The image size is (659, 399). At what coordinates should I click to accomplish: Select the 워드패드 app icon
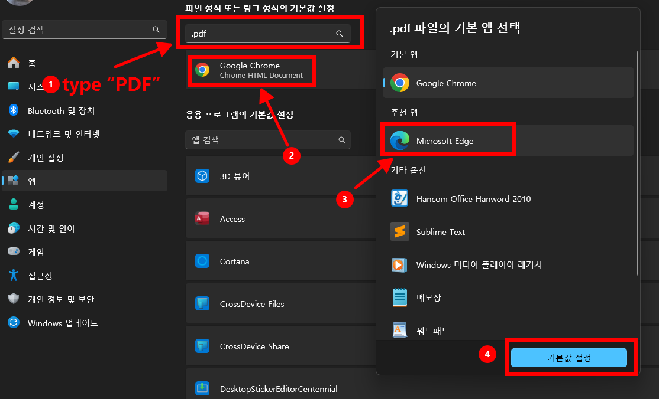(x=400, y=330)
